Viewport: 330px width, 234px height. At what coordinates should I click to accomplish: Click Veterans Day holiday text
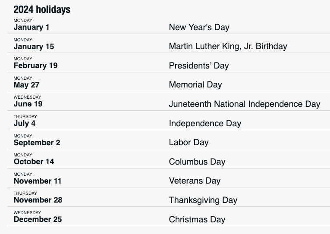195,181
